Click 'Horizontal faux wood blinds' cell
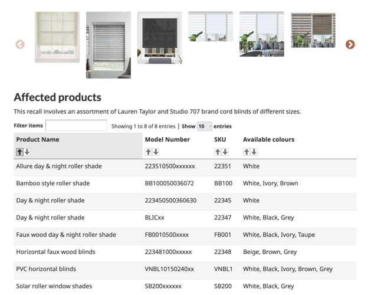 coord(55,252)
